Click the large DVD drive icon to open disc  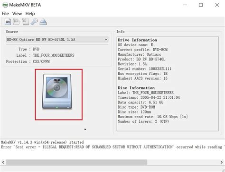click(x=57, y=92)
